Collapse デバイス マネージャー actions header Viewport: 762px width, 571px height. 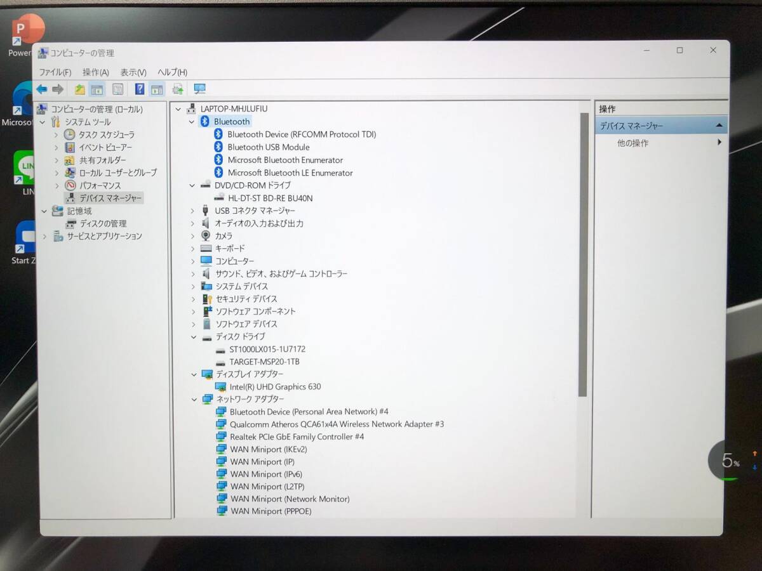[x=719, y=126]
